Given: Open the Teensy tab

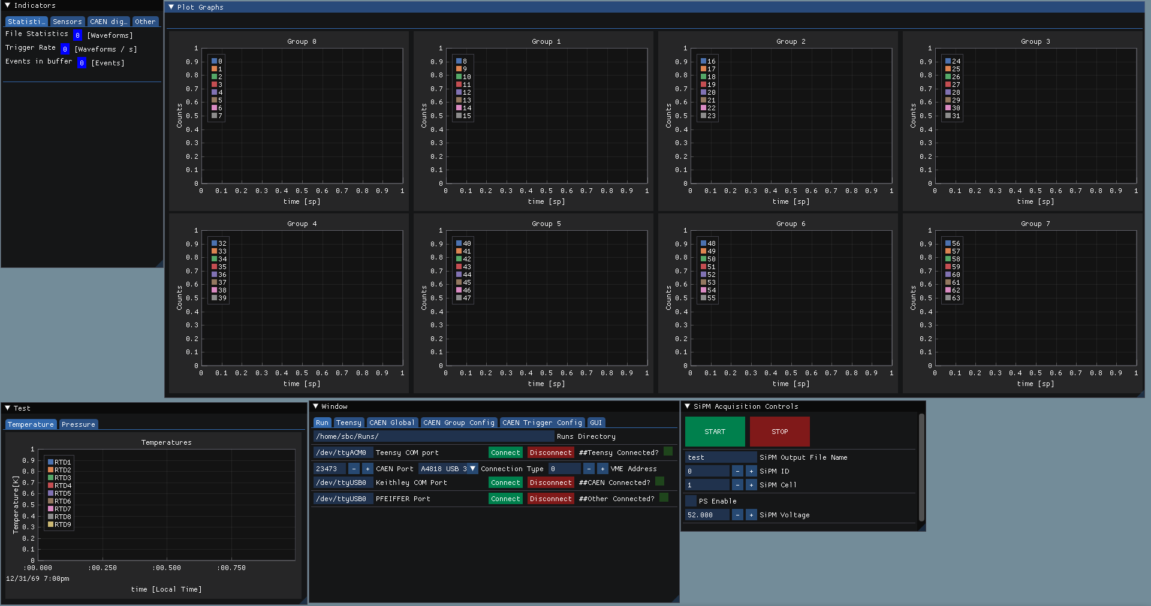Looking at the screenshot, I should pyautogui.click(x=349, y=423).
